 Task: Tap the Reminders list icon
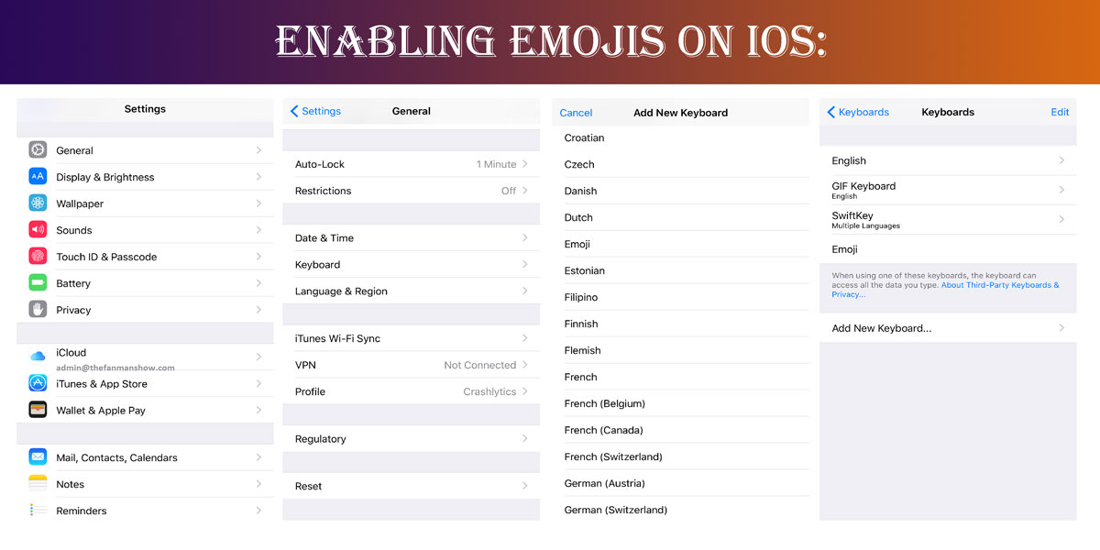(38, 510)
